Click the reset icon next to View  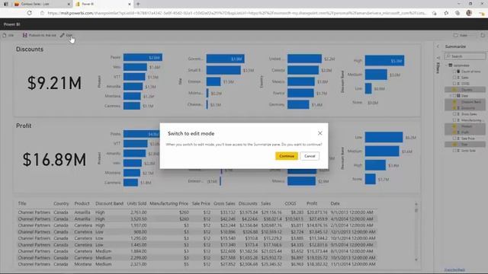coord(483,36)
